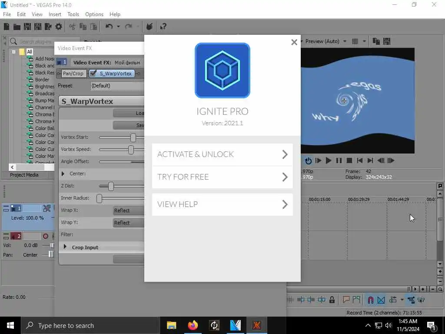Toggle Enable Snapping magnet icon

click(370, 300)
